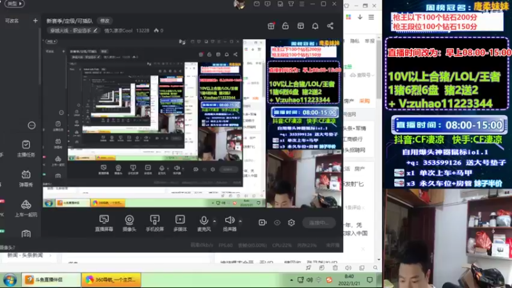Select the 可改名 scene tab
The image size is (512, 288).
(12, 20)
